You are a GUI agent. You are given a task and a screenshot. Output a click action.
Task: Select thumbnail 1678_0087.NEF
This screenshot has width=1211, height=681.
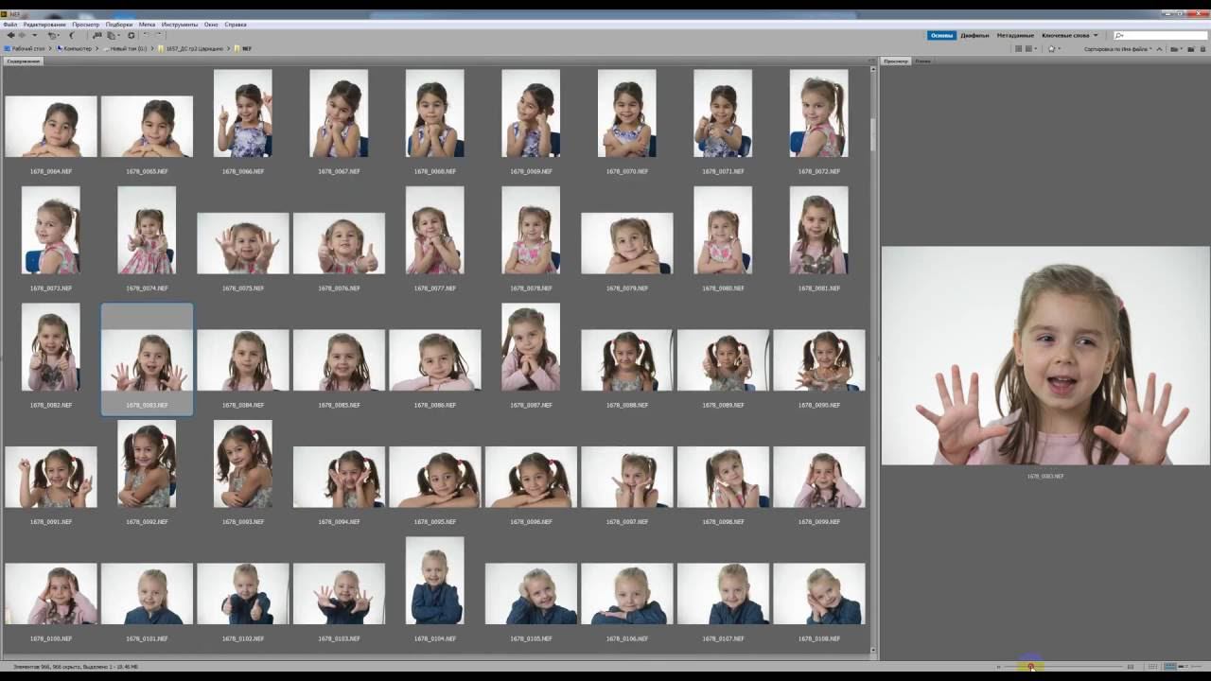coord(531,346)
